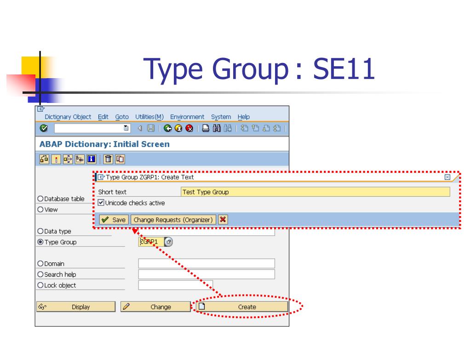Open the Environment menu
Image resolution: width=471 pixels, height=353 pixels.
point(187,117)
